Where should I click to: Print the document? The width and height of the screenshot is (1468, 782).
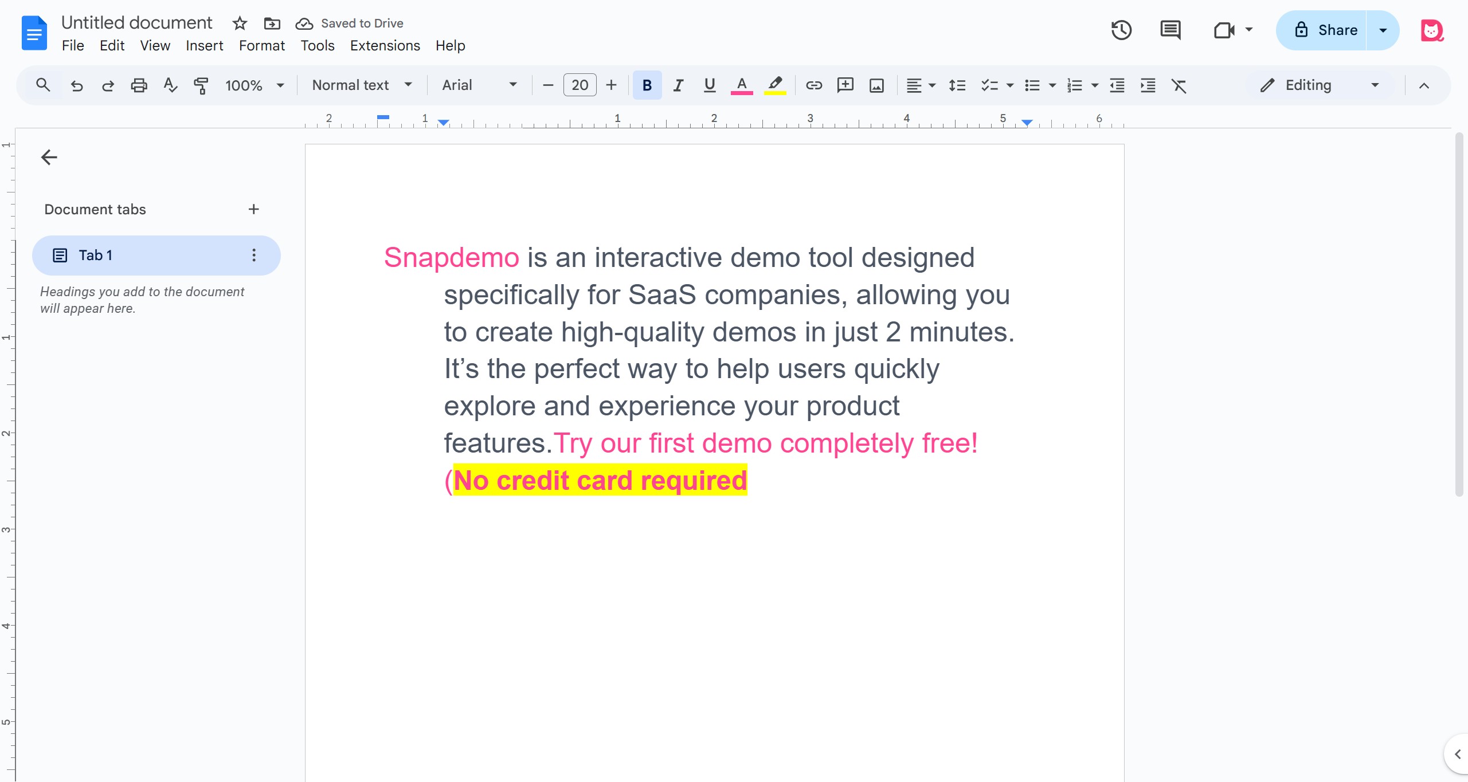tap(139, 85)
